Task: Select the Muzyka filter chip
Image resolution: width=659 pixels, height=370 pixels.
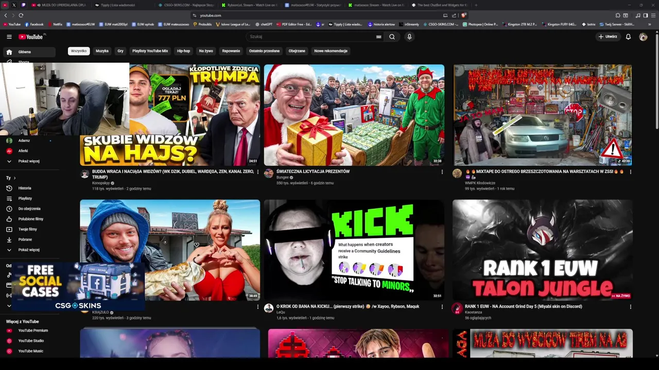Action: click(102, 51)
